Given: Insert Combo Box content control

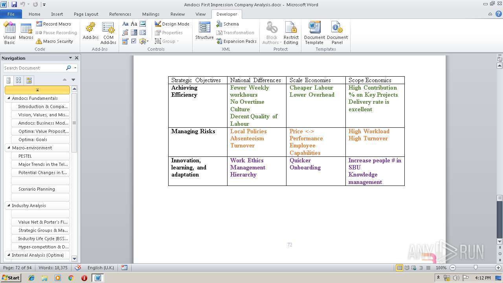Looking at the screenshot, I should pos(134,33).
